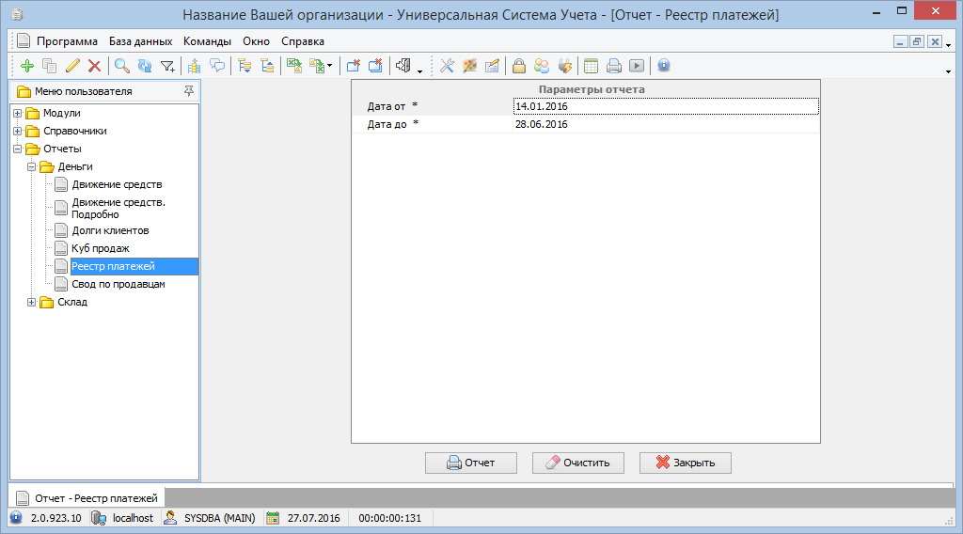
Task: Expand the Склад folder node
Action: point(32,302)
